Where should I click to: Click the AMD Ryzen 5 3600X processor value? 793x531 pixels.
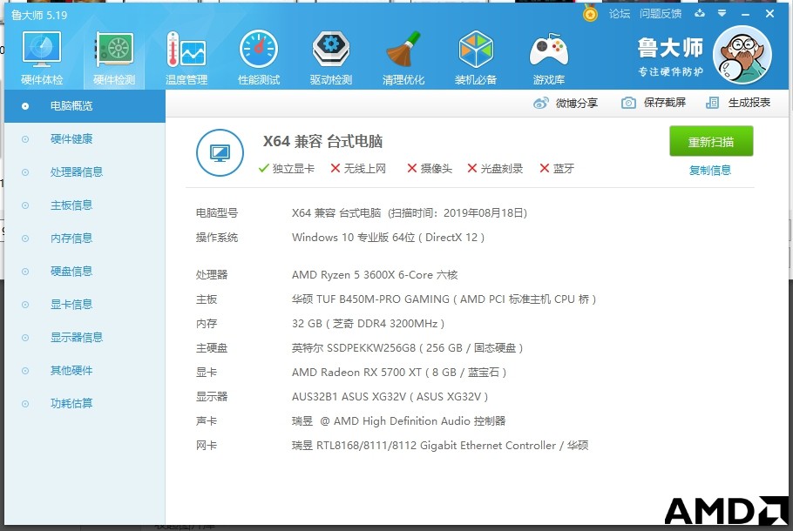(375, 275)
